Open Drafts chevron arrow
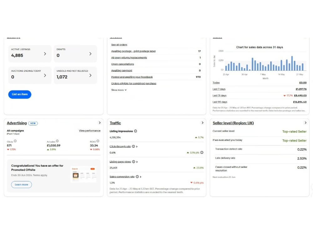The height and width of the screenshot is (235, 313). pyautogui.click(x=90, y=54)
